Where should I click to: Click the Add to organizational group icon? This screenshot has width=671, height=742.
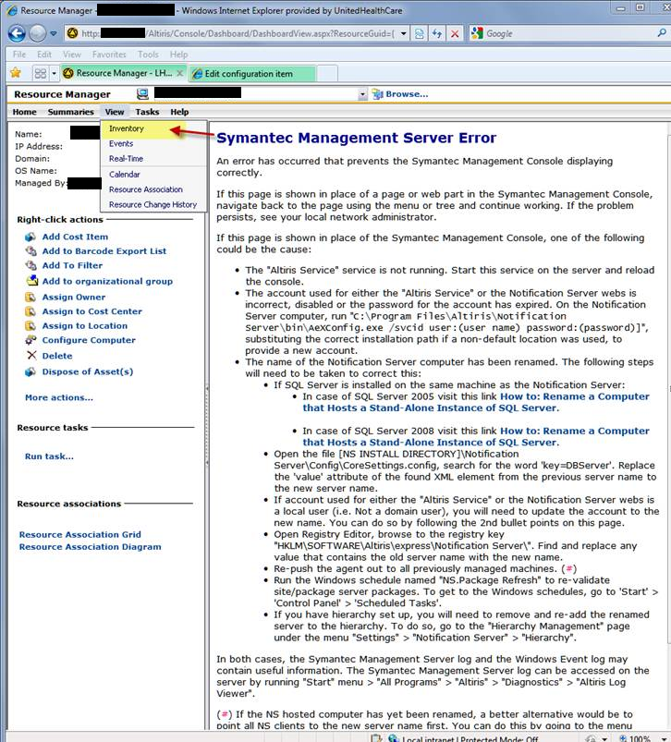tap(32, 281)
